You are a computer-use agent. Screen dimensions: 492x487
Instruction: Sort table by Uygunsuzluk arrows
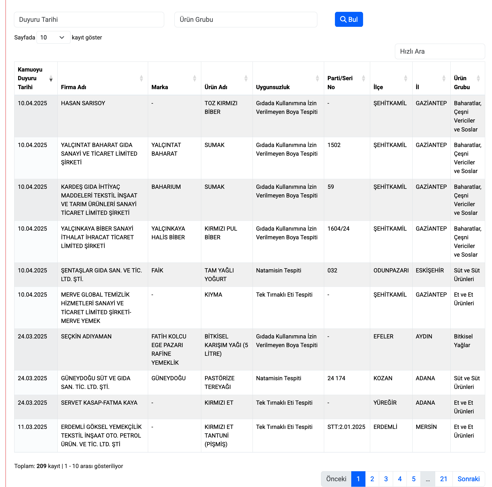pos(317,78)
